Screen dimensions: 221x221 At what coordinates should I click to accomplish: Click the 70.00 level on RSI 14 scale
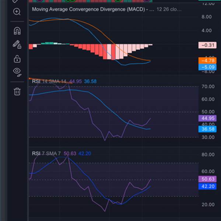(x=208, y=87)
